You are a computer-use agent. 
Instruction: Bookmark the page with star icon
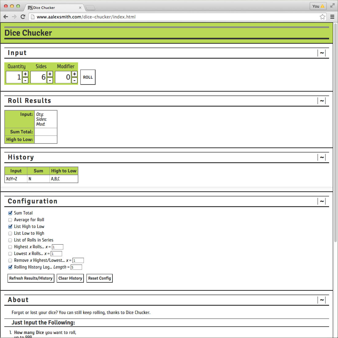pos(322,17)
